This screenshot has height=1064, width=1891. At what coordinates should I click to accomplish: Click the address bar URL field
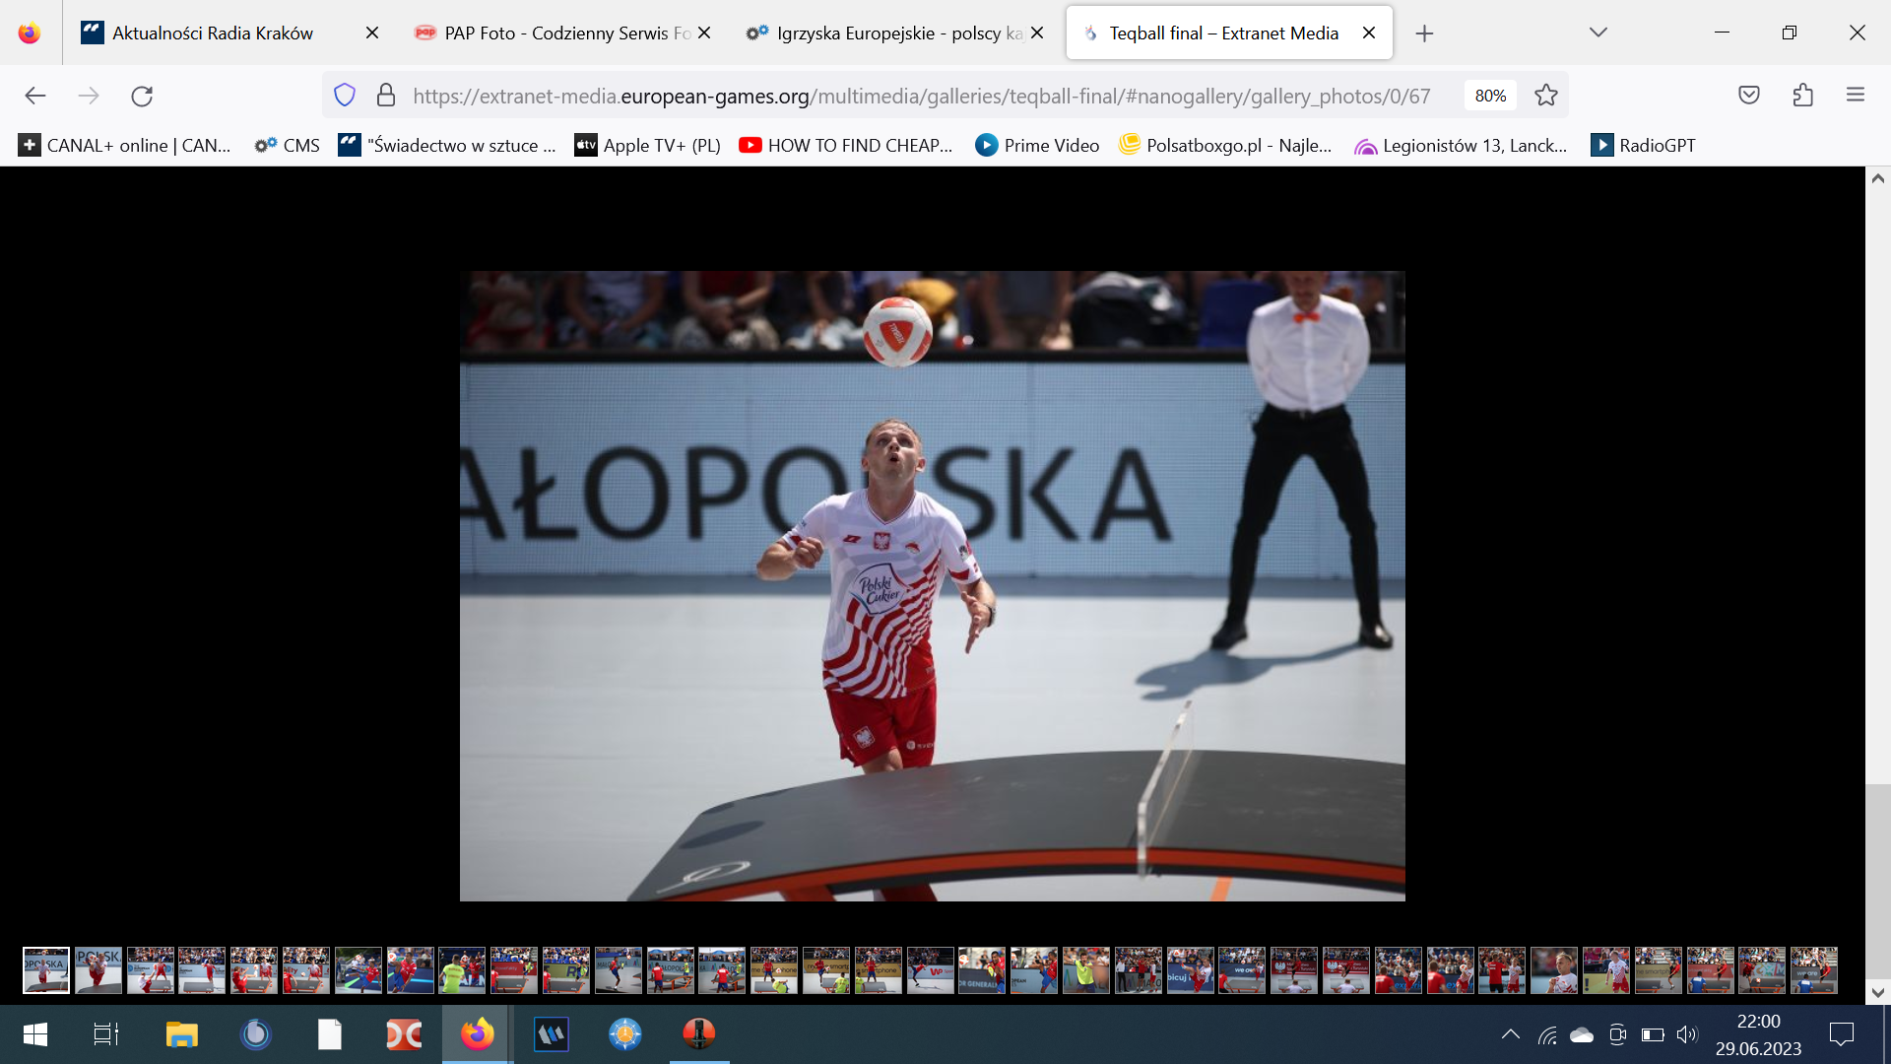coord(921,96)
